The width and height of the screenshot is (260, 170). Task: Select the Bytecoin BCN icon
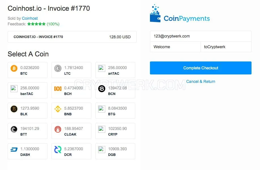(102, 89)
